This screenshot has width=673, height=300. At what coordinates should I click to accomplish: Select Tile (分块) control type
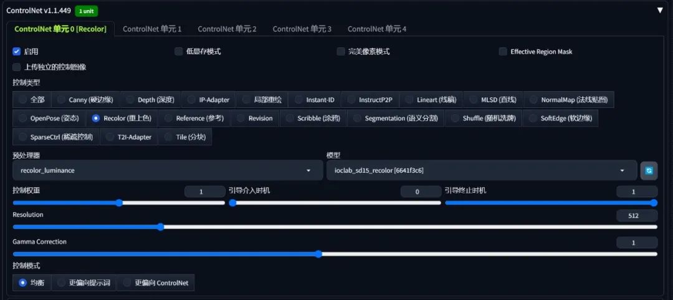tap(185, 137)
